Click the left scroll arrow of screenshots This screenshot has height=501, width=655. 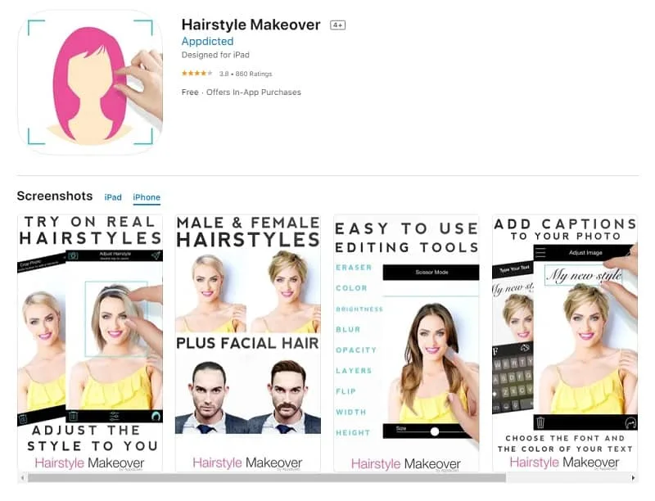23,477
